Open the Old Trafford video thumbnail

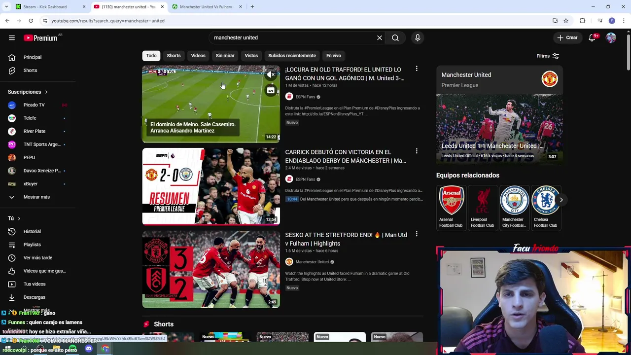211,104
